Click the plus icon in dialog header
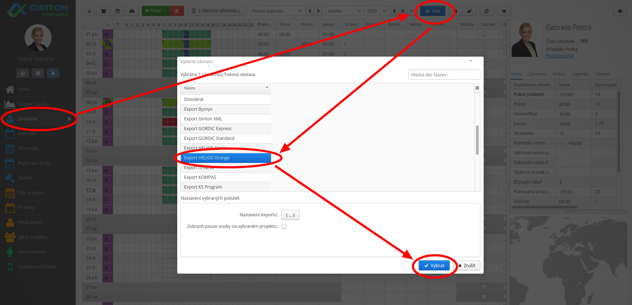The height and width of the screenshot is (305, 632). 471,61
